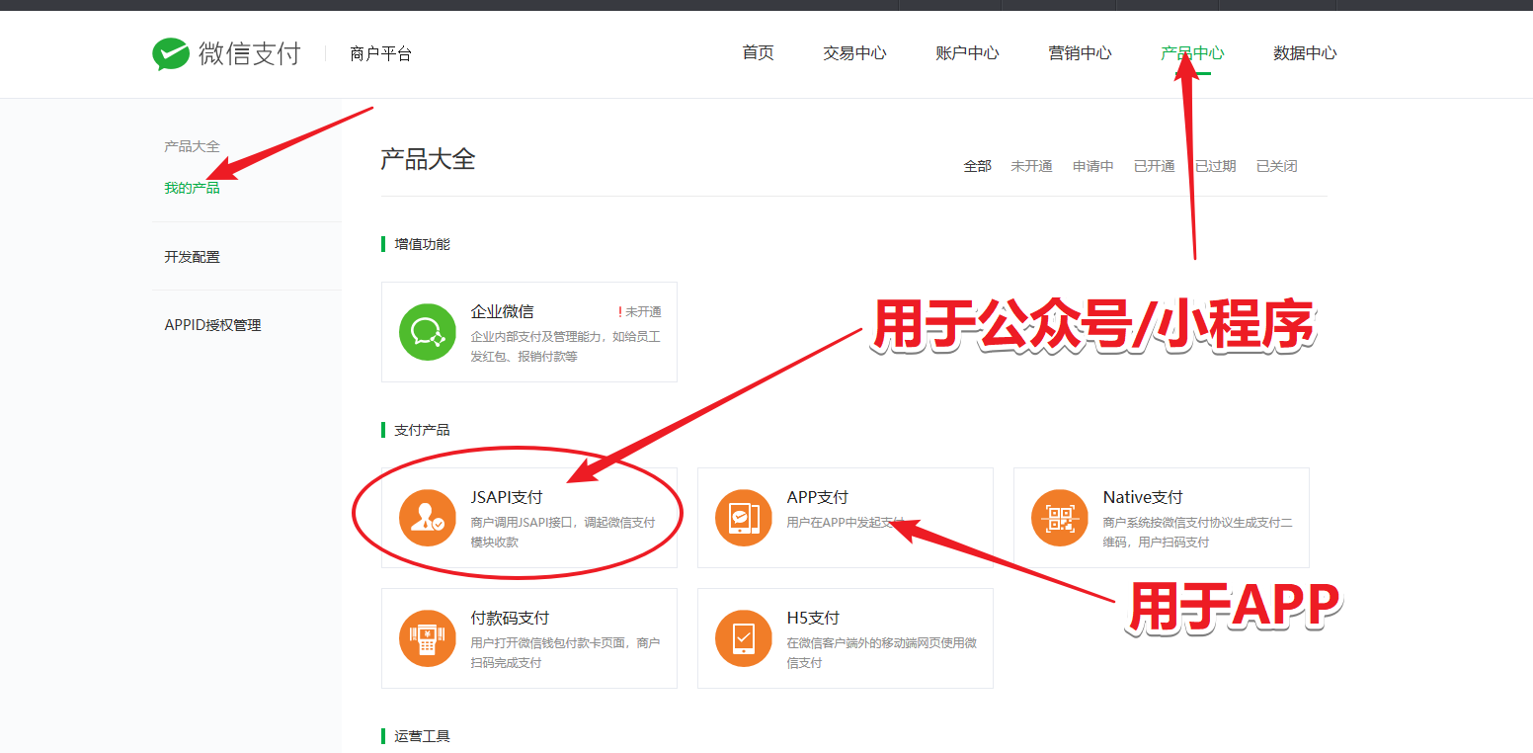Screen dimensions: 1533x753
Task: Open APPID授权管理 in the sidebar
Action: pos(212,325)
